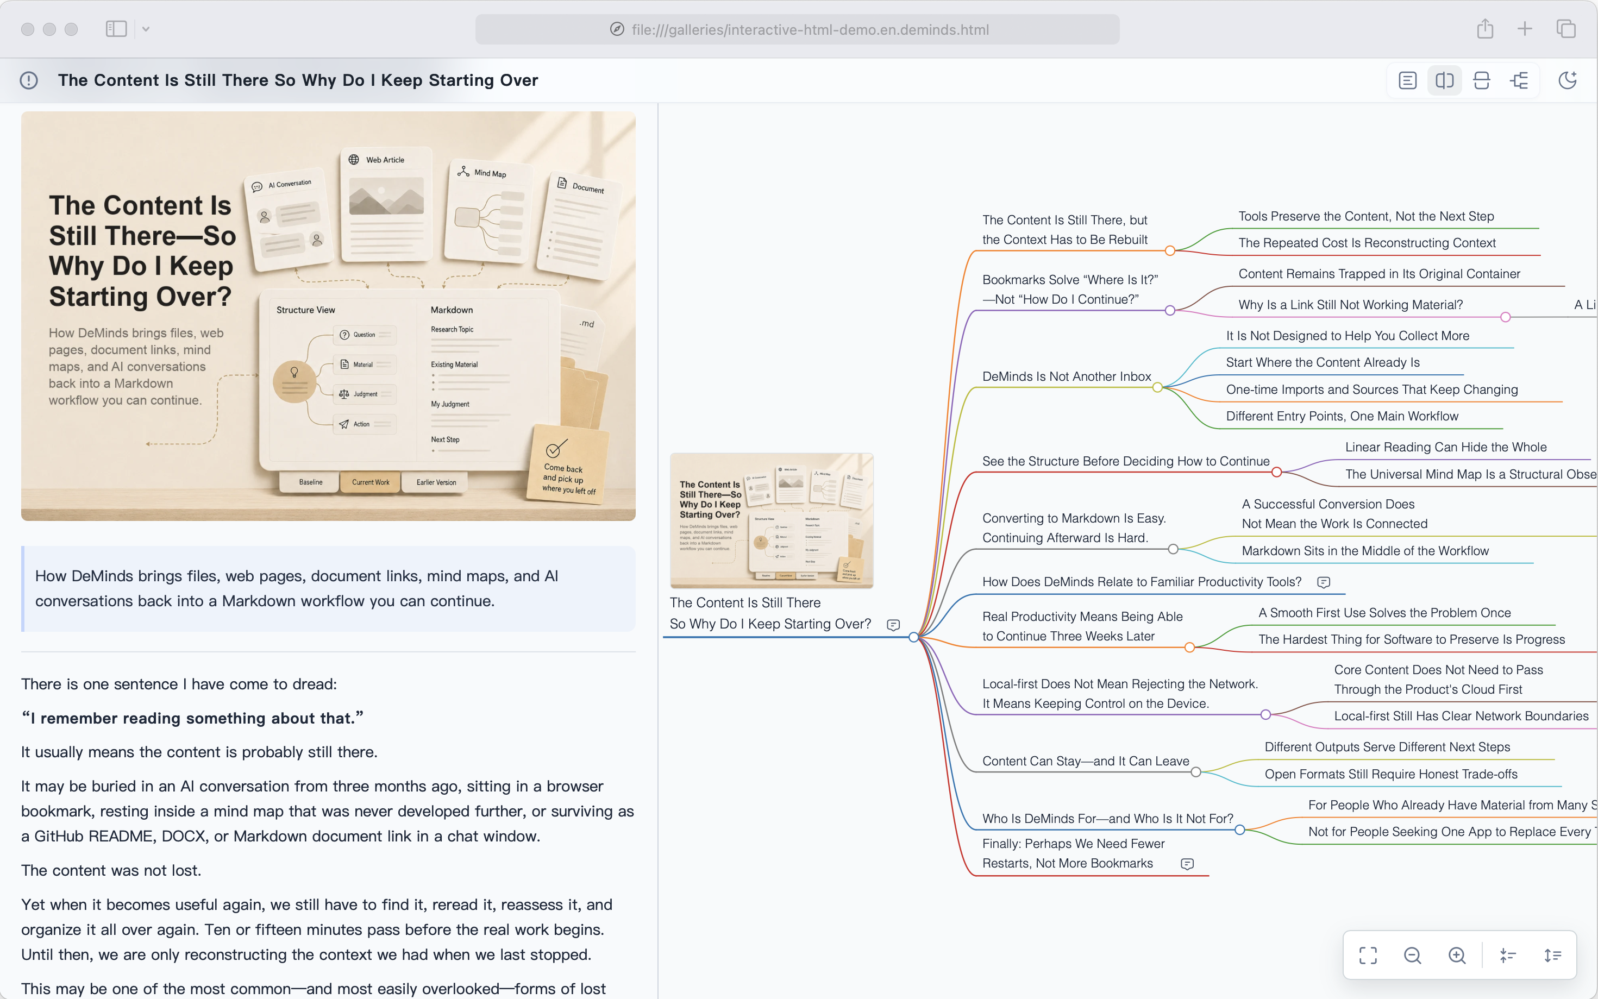Select 'Local-first Still Has Clear Network Boundaries' node
Screen dimensions: 1598x999
coord(1461,715)
